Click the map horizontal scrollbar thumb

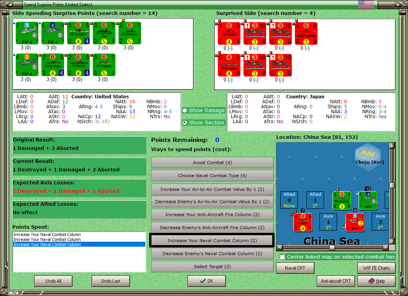click(x=332, y=247)
